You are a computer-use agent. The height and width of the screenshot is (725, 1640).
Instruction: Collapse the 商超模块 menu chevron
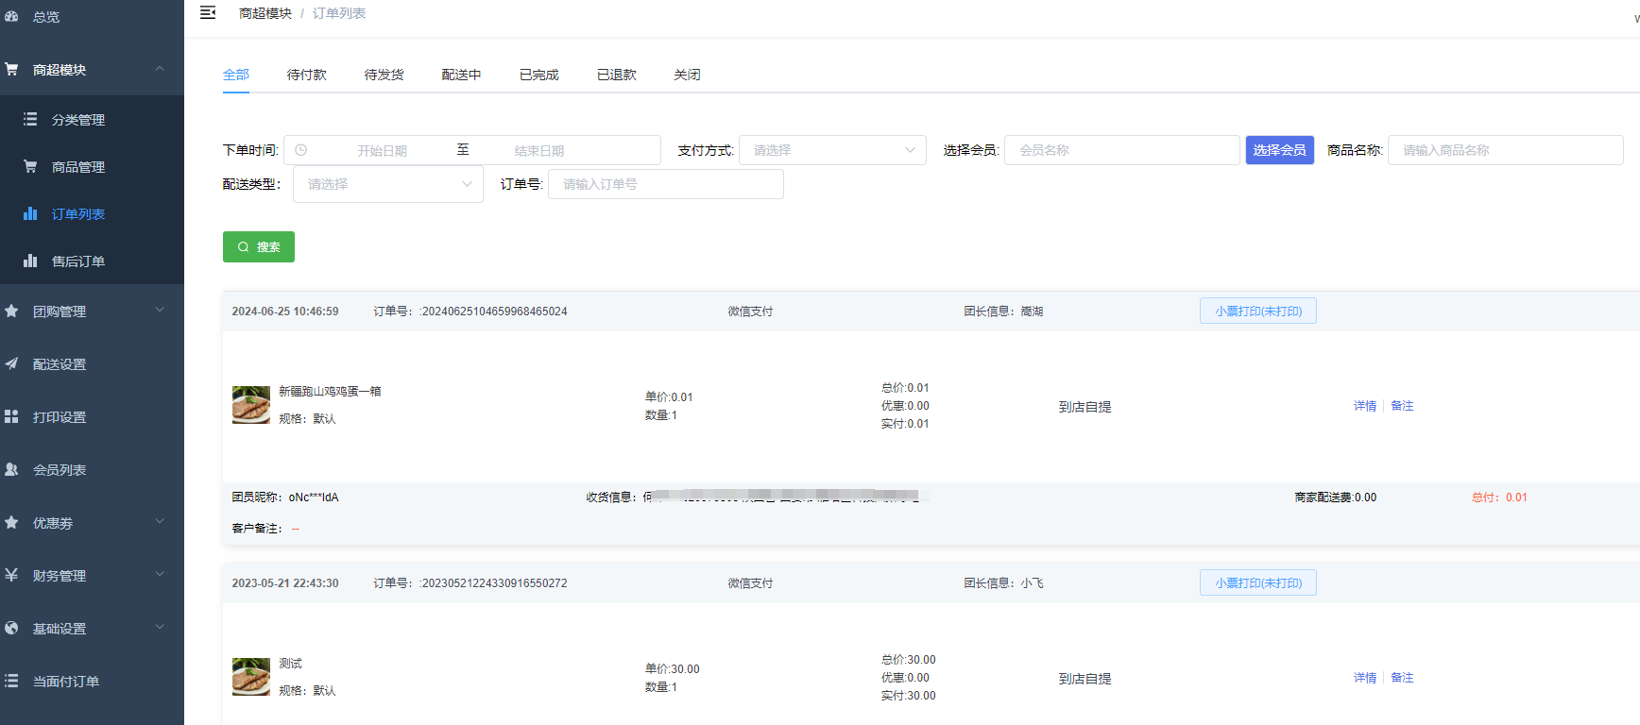160,69
